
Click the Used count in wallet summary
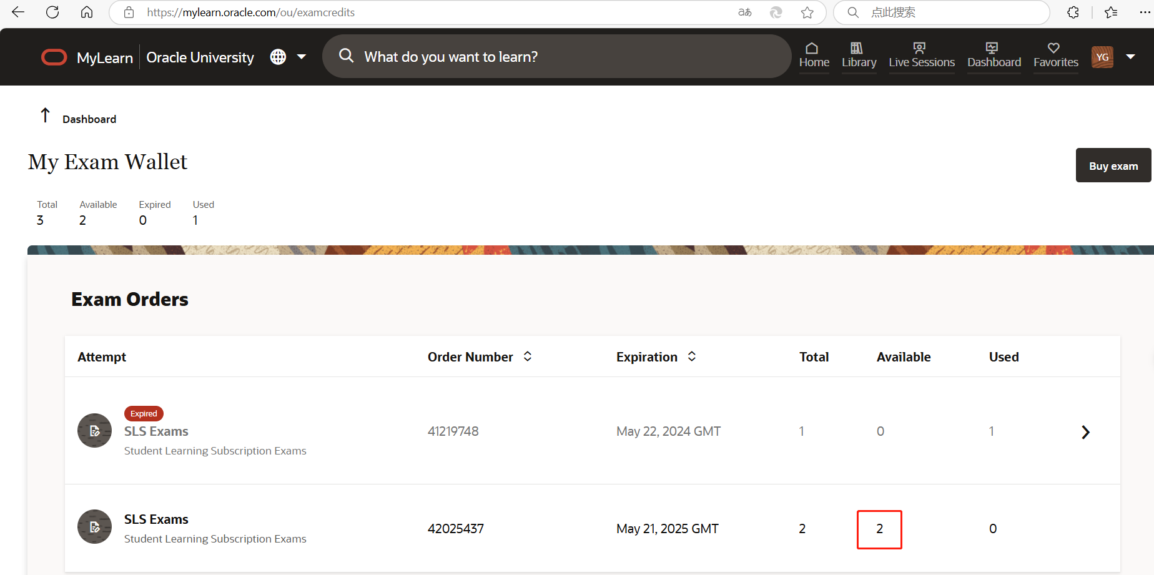(195, 220)
